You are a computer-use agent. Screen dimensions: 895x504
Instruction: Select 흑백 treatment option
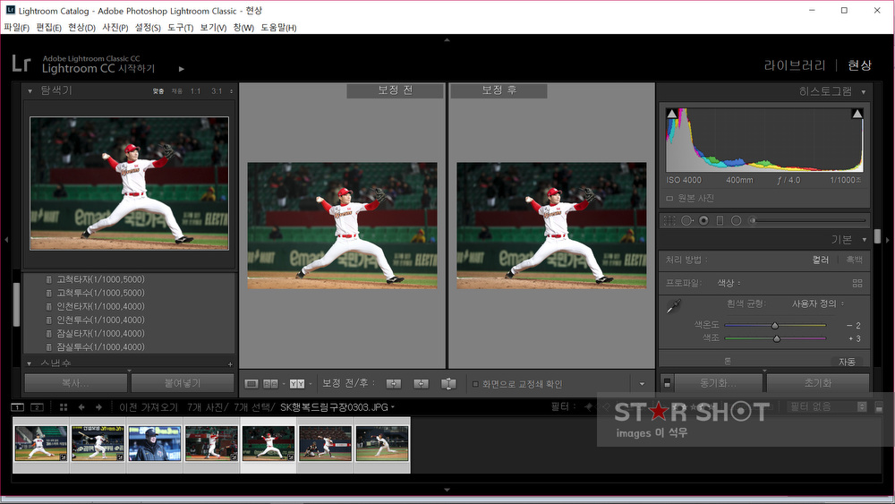pyautogui.click(x=854, y=260)
